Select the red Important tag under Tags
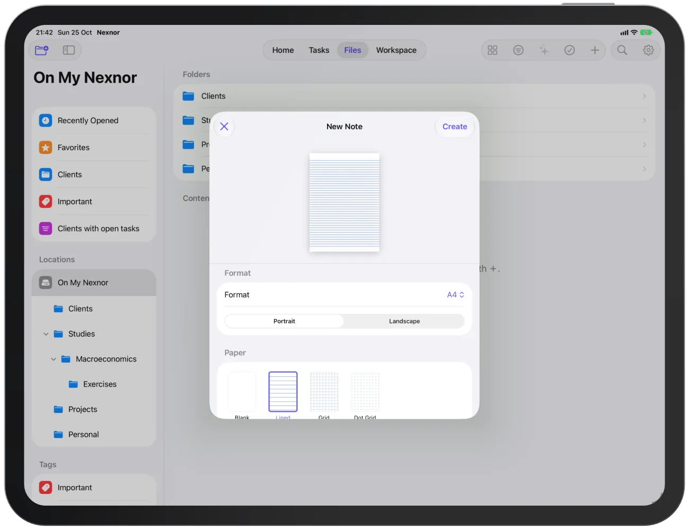Screen dimensions: 689x529 (x=94, y=488)
